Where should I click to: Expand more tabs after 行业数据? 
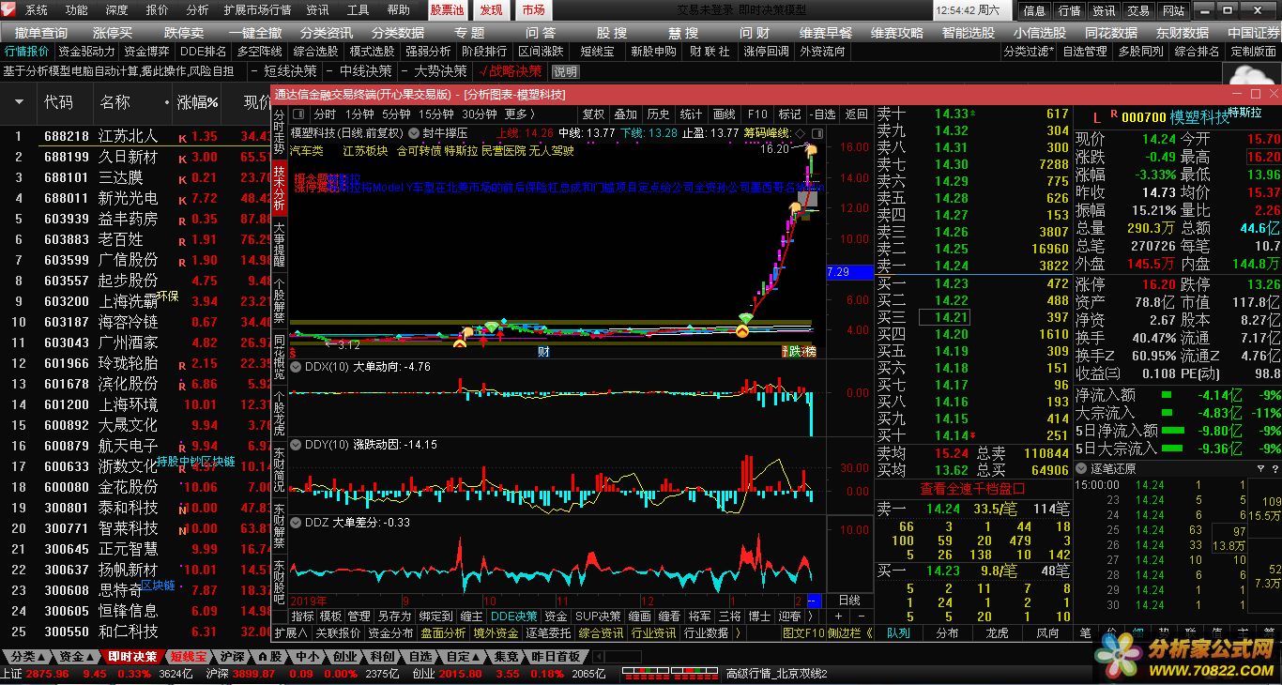[740, 633]
